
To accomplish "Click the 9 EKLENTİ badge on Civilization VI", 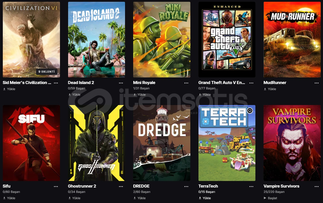I will pos(47,72).
